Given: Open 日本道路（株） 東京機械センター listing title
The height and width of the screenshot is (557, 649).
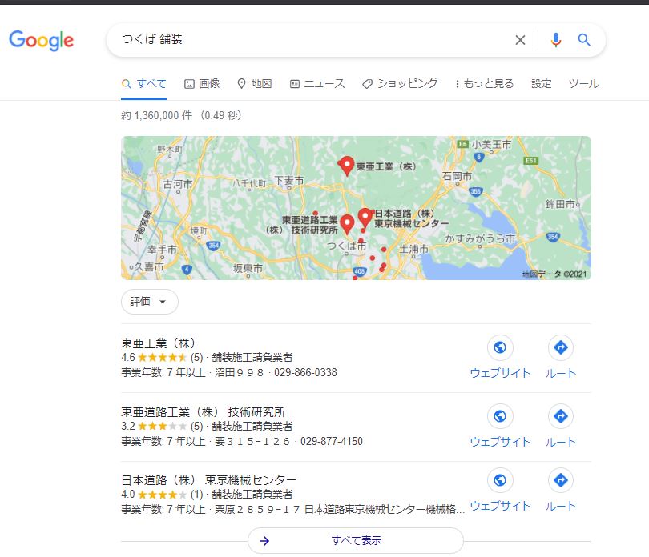Looking at the screenshot, I should pyautogui.click(x=208, y=480).
